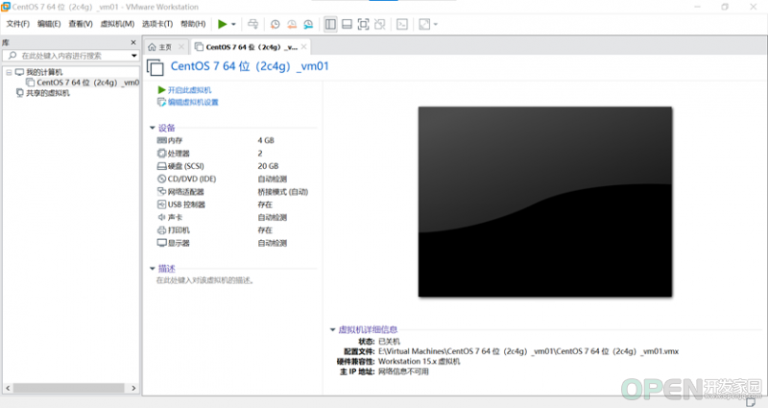Viewport: 768px width, 408px height.
Task: Click the library horizontal scrollbar thumb
Action: 68,388
